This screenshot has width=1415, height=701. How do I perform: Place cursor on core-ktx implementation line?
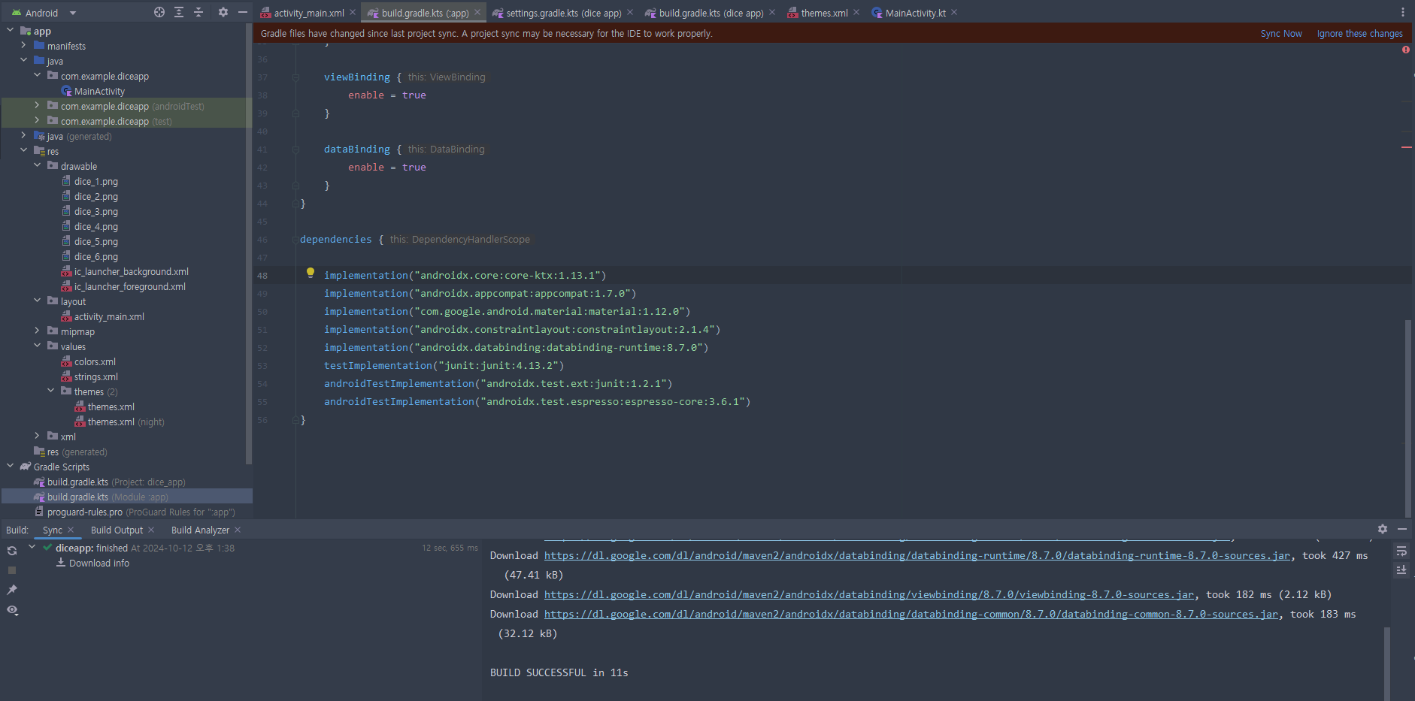pyautogui.click(x=465, y=275)
